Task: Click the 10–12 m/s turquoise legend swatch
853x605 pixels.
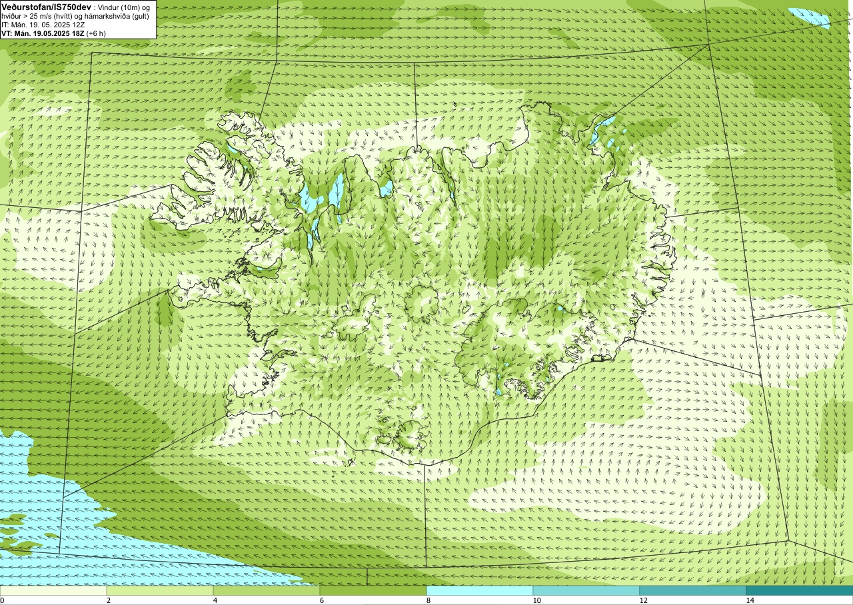Action: [x=586, y=590]
